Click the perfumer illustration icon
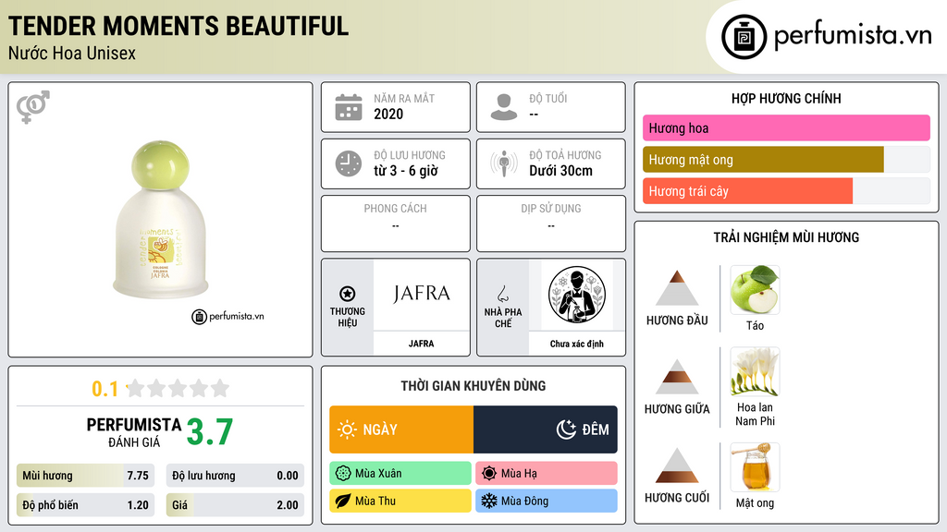Image resolution: width=947 pixels, height=532 pixels. [x=577, y=295]
